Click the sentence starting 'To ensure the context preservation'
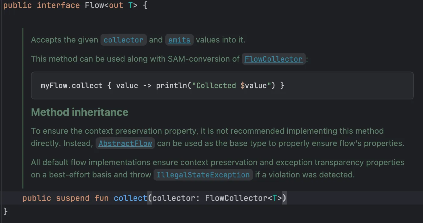The width and height of the screenshot is (423, 223). tap(207, 137)
